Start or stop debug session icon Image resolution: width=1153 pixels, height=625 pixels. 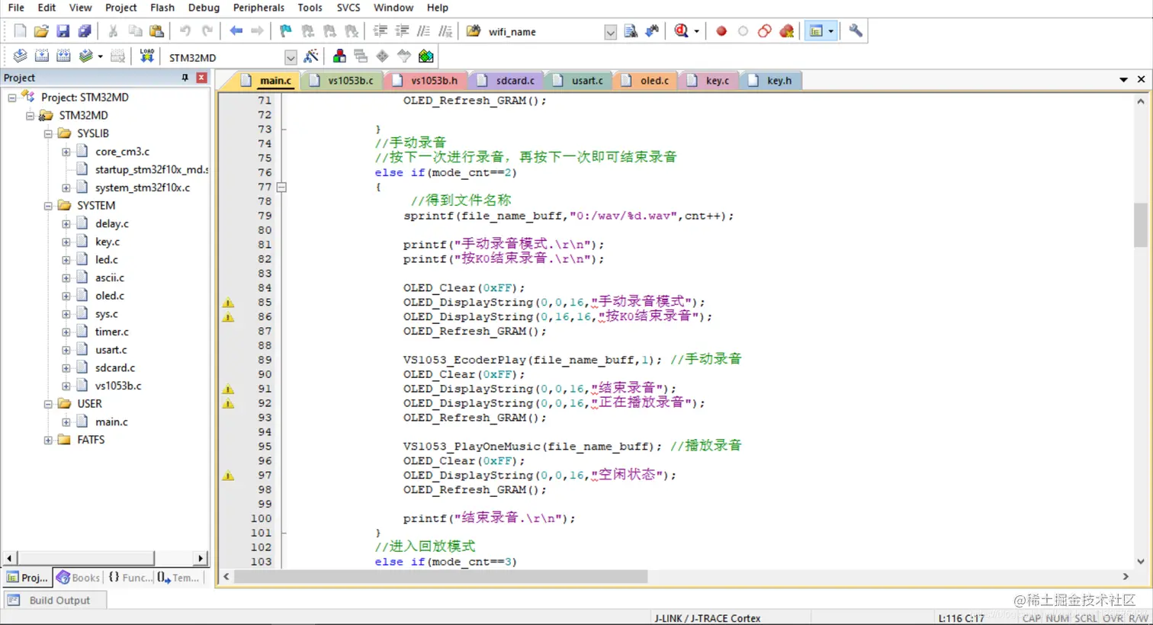click(x=681, y=31)
